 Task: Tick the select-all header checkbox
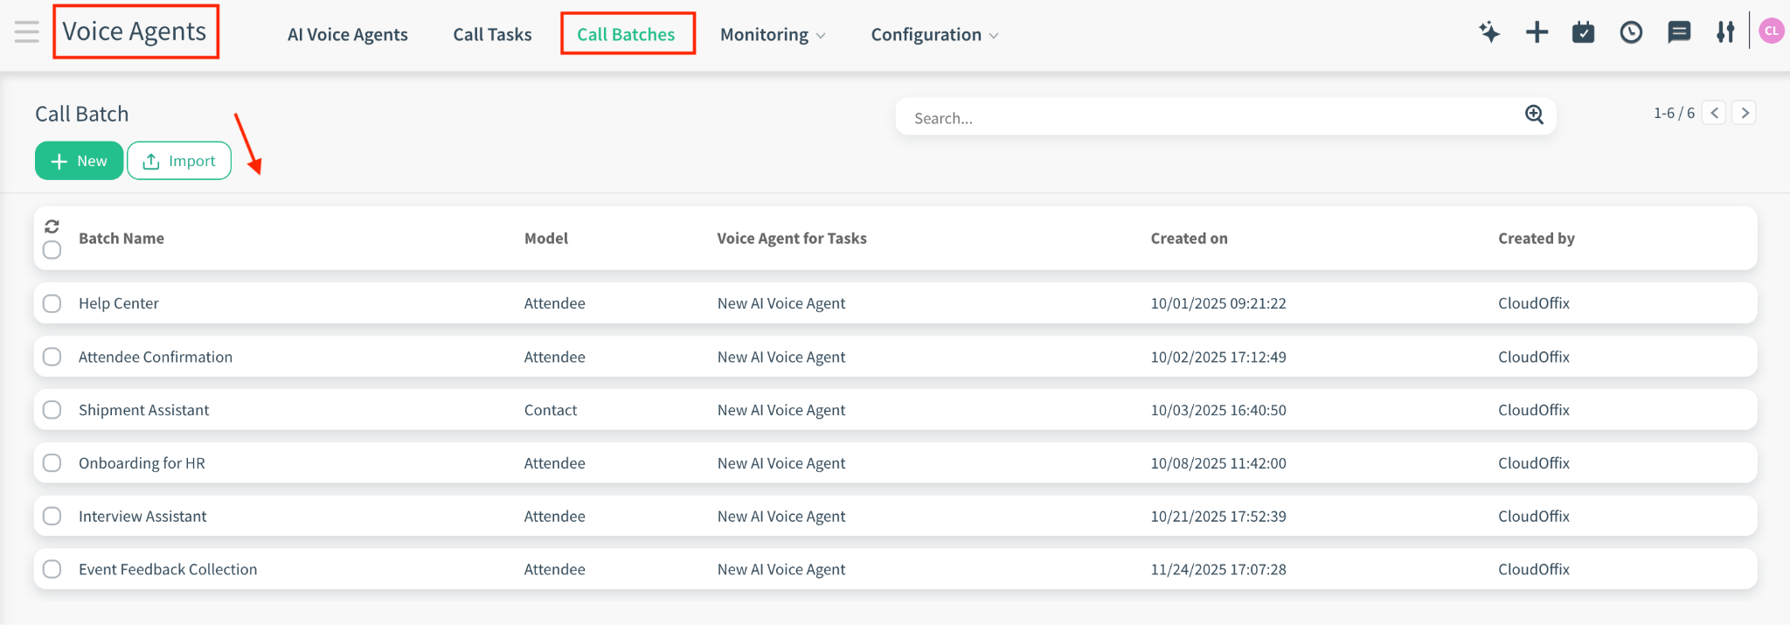pos(52,250)
